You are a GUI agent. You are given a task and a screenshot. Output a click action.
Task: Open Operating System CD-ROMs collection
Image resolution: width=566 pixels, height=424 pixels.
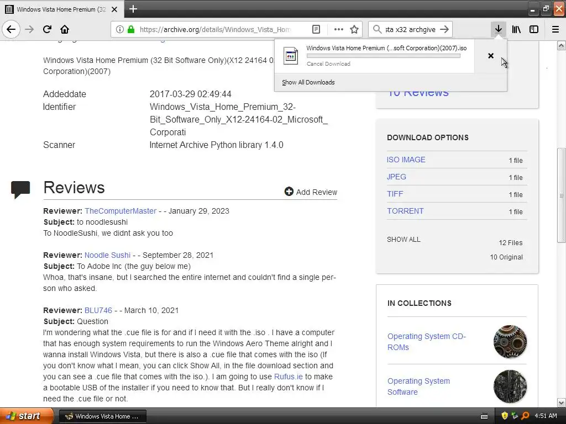pos(426,342)
